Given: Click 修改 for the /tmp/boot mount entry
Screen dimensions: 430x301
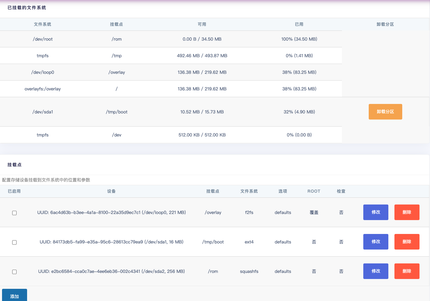Looking at the screenshot, I should [375, 242].
